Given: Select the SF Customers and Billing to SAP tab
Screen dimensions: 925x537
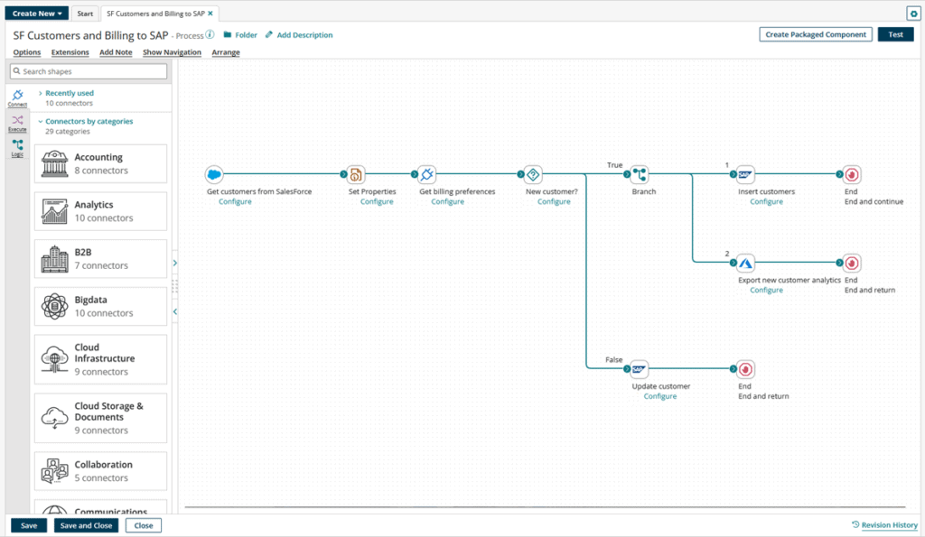Looking at the screenshot, I should pos(155,14).
